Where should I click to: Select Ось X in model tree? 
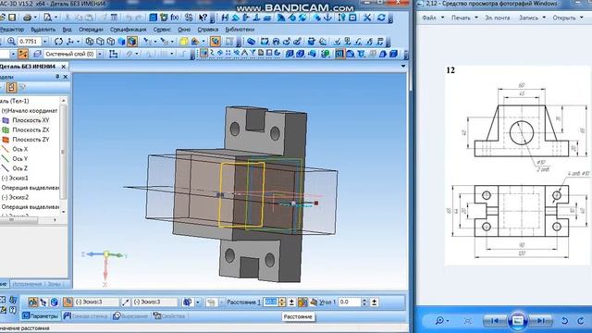19,149
